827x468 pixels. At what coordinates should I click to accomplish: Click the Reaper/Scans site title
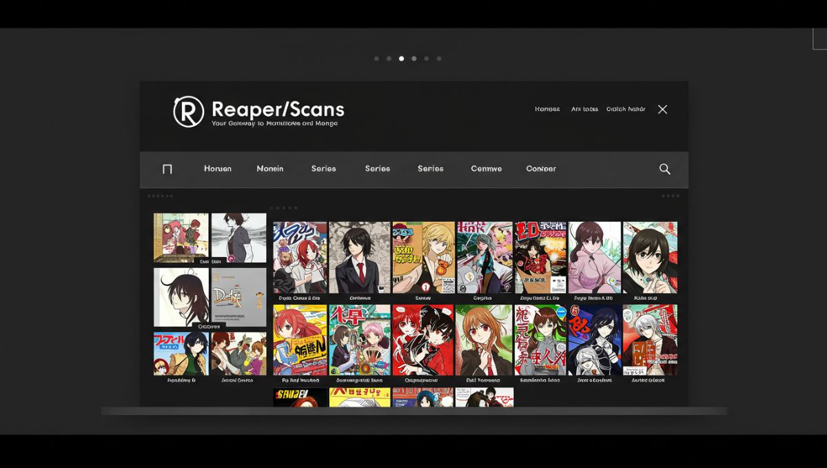pos(278,109)
